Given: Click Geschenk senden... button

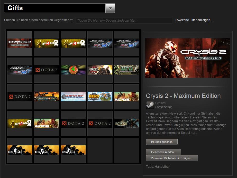Looking at the screenshot, I should tap(163, 152).
